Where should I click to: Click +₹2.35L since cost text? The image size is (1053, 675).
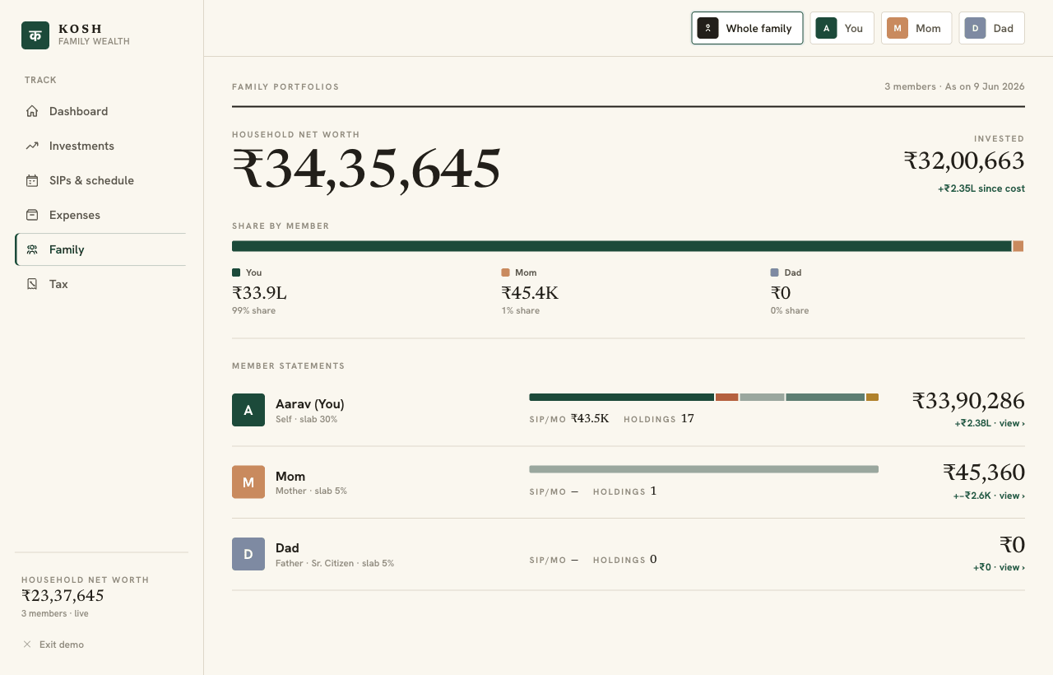[x=981, y=189]
